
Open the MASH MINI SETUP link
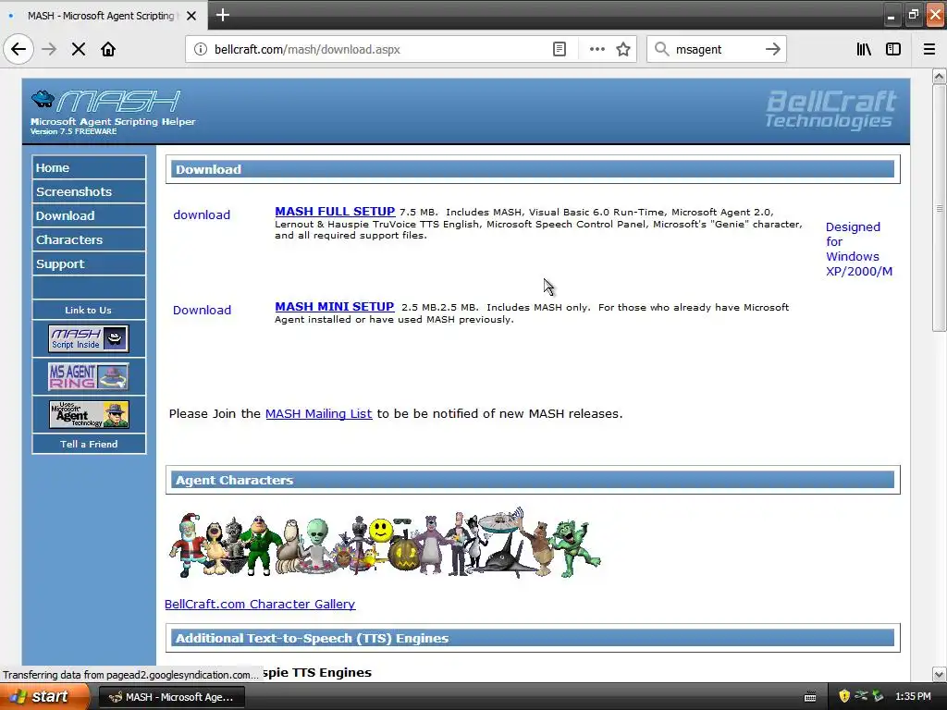click(335, 307)
